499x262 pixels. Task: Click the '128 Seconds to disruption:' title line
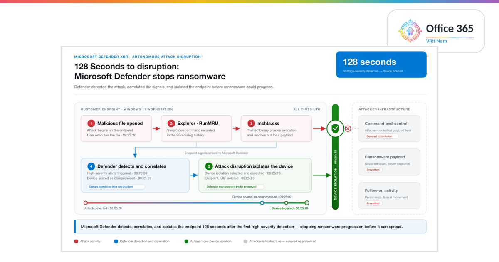tap(126, 67)
